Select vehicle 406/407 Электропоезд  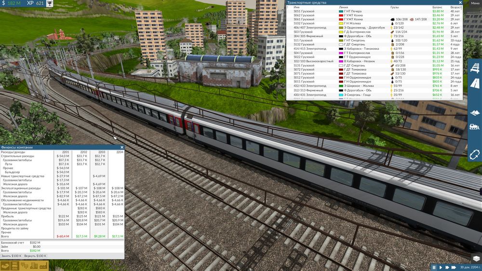(309, 27)
